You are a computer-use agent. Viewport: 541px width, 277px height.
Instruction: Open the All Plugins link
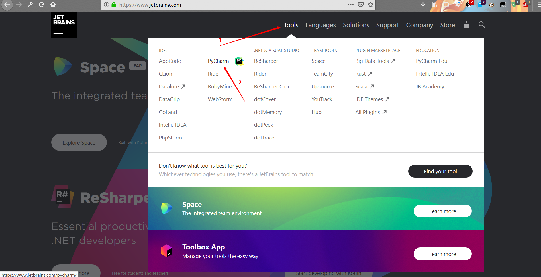click(371, 112)
